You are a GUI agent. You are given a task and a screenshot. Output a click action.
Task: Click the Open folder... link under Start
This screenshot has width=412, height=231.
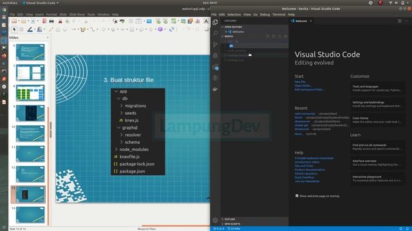tap(303, 85)
